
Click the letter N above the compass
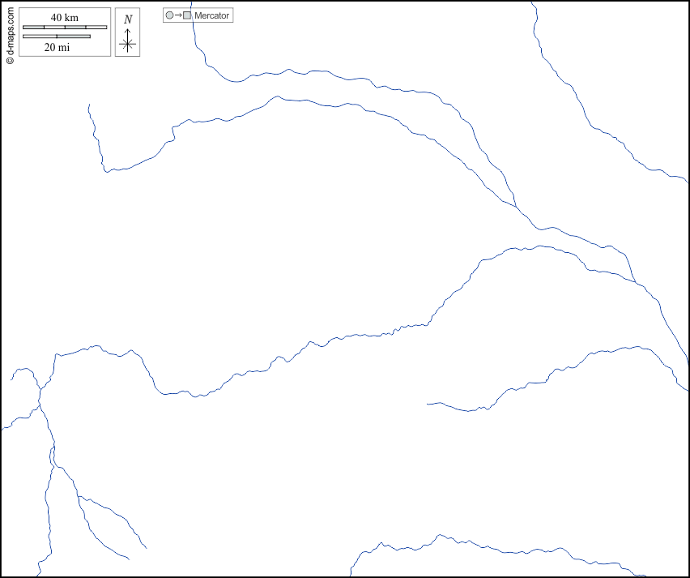click(x=127, y=19)
